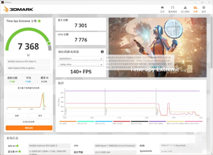The height and width of the screenshot is (155, 213).
Task: Select the NVIDIA GeForce RTX 5060 Ti row under the gauge
Action: (28, 62)
